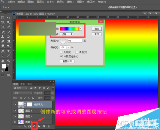Select the Zoom tool

tap(9, 61)
